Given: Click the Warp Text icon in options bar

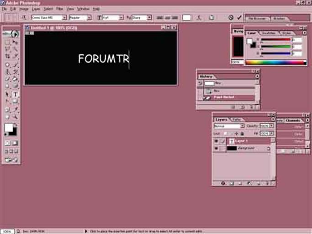Looking at the screenshot, I should (199, 17).
